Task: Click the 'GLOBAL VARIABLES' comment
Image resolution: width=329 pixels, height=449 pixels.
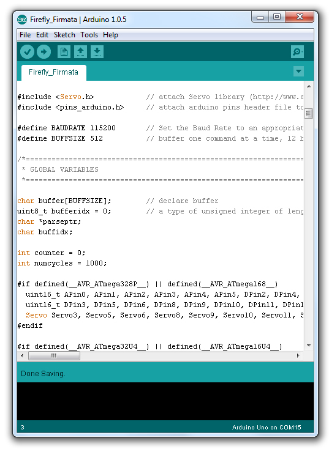Action: pos(64,169)
